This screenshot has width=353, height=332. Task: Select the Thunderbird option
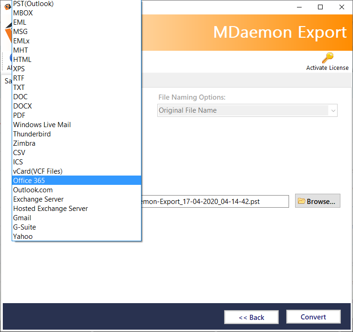pyautogui.click(x=32, y=134)
